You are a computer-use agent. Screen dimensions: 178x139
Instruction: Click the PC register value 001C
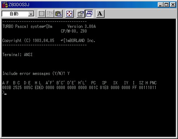point(93,88)
